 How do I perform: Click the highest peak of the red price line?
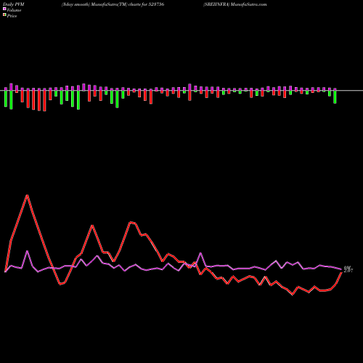pos(28,195)
